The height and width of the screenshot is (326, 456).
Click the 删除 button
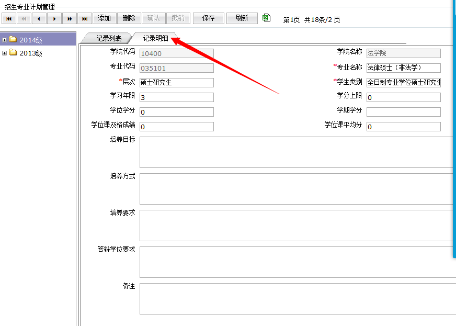point(129,18)
